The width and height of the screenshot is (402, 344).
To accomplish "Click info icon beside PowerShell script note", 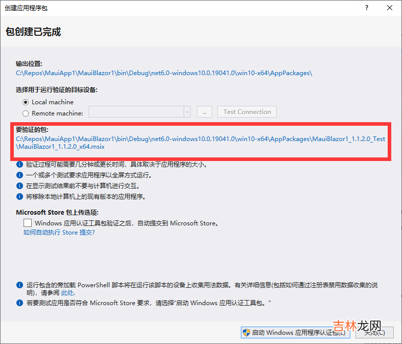I will (x=19, y=285).
